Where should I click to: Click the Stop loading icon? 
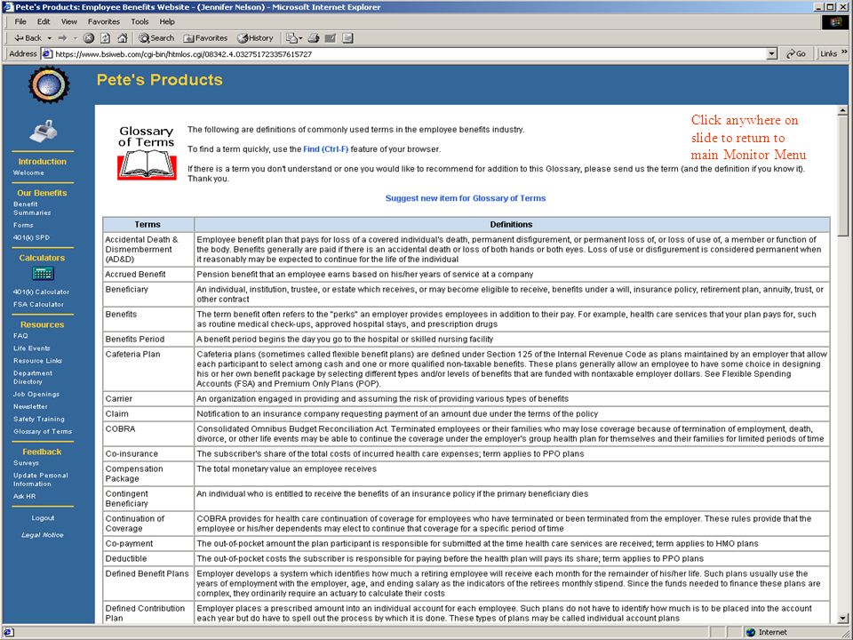click(89, 38)
